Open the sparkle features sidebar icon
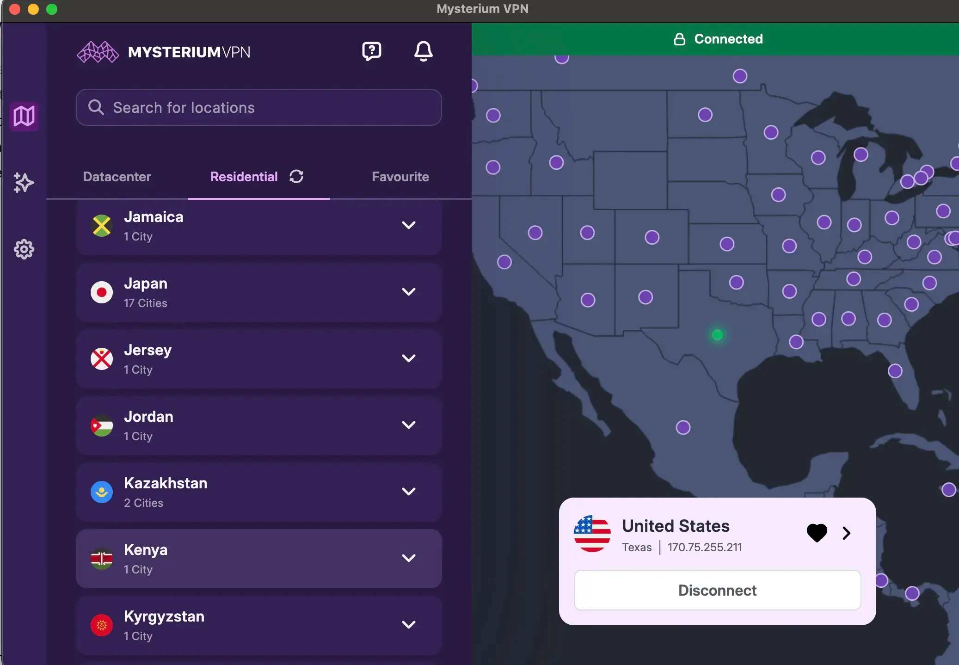 tap(24, 183)
